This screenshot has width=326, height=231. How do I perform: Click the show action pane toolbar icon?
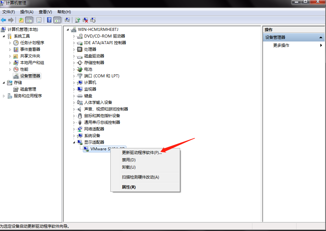tap(57, 20)
